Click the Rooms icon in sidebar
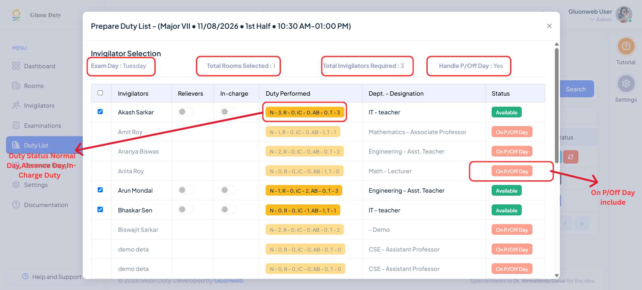This screenshot has height=290, width=642. tap(16, 86)
